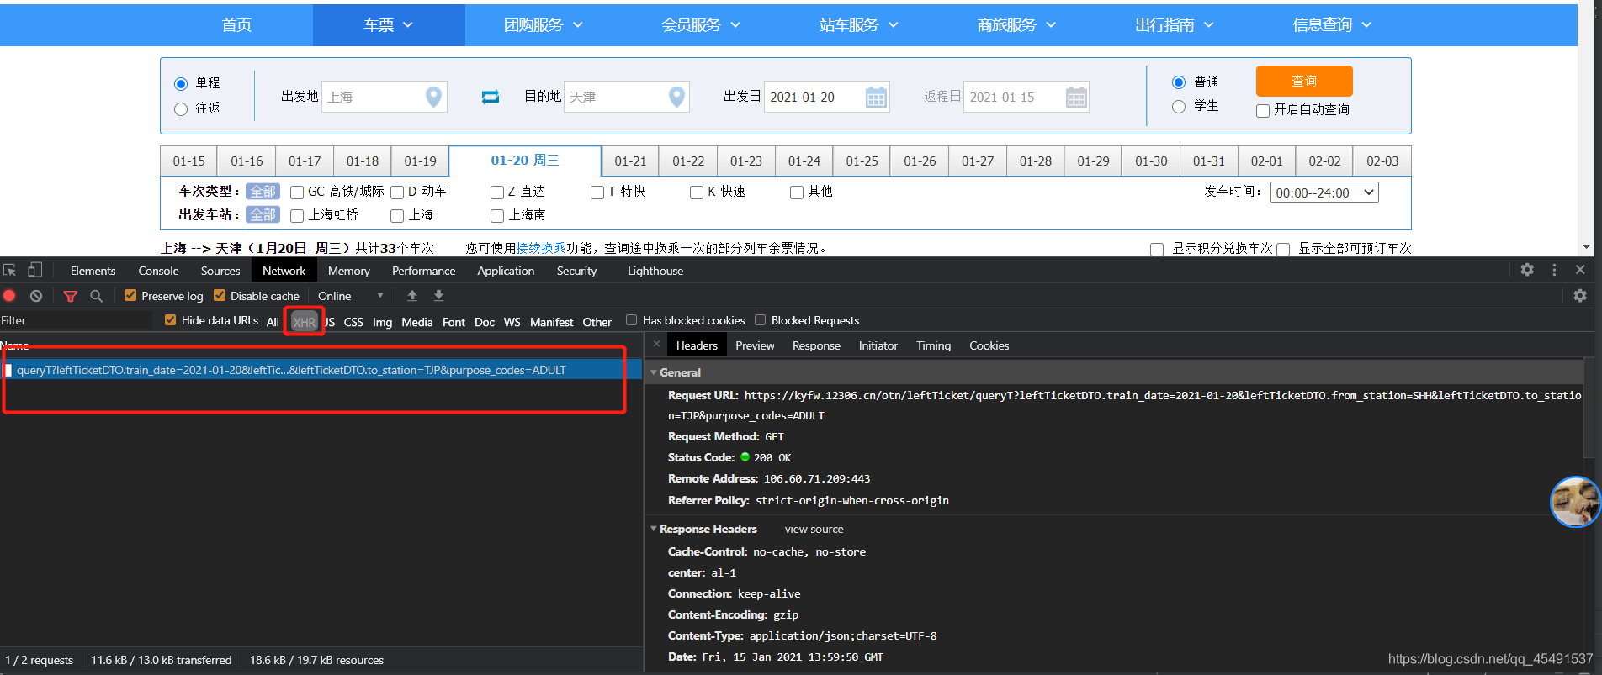Toggle Disable cache checkbox

[220, 295]
